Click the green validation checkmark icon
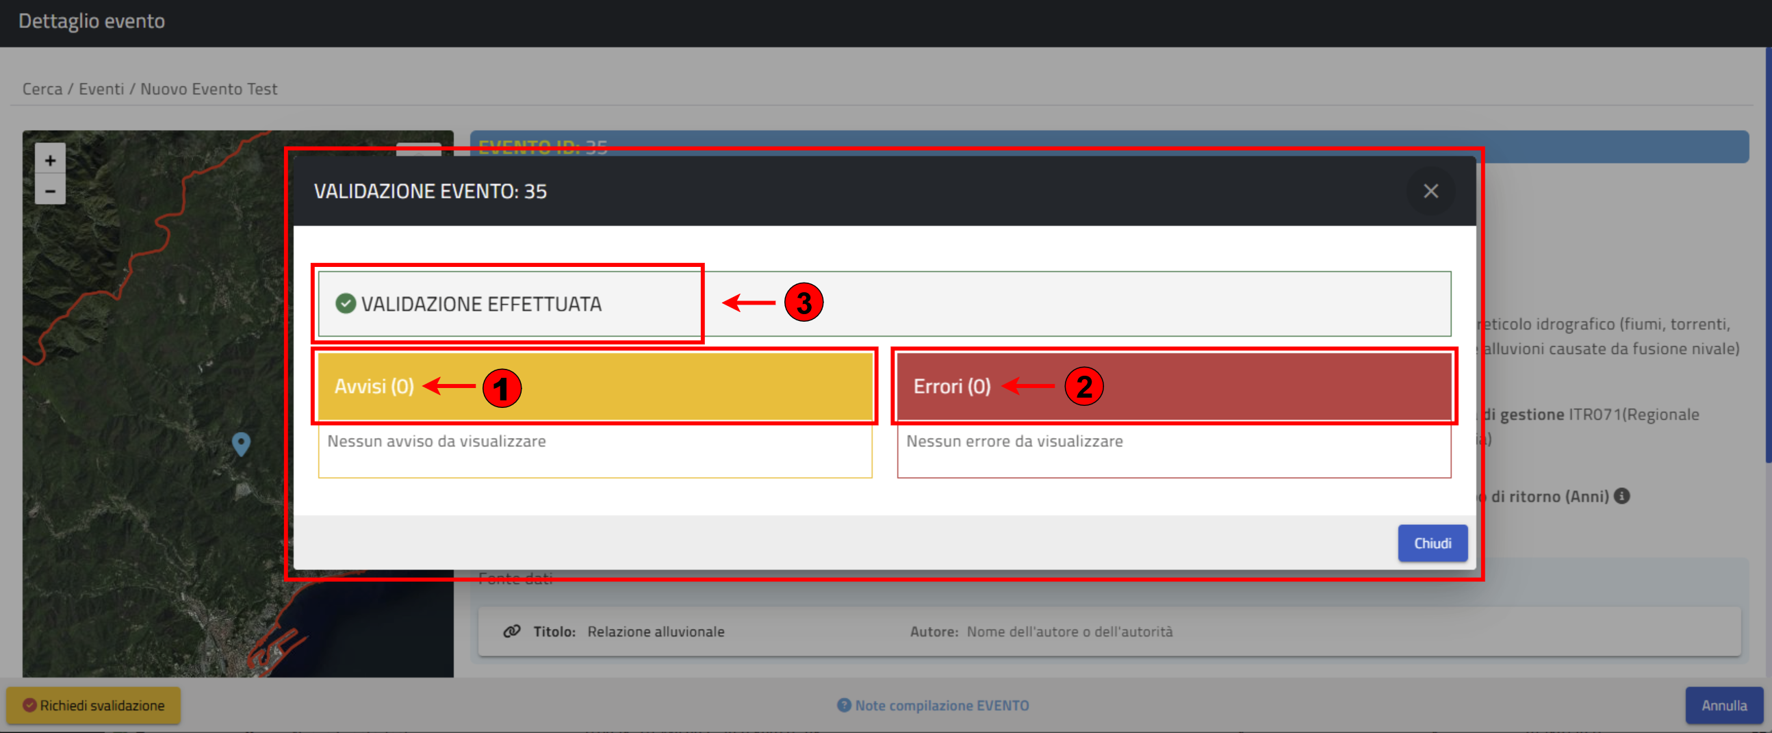 (346, 303)
